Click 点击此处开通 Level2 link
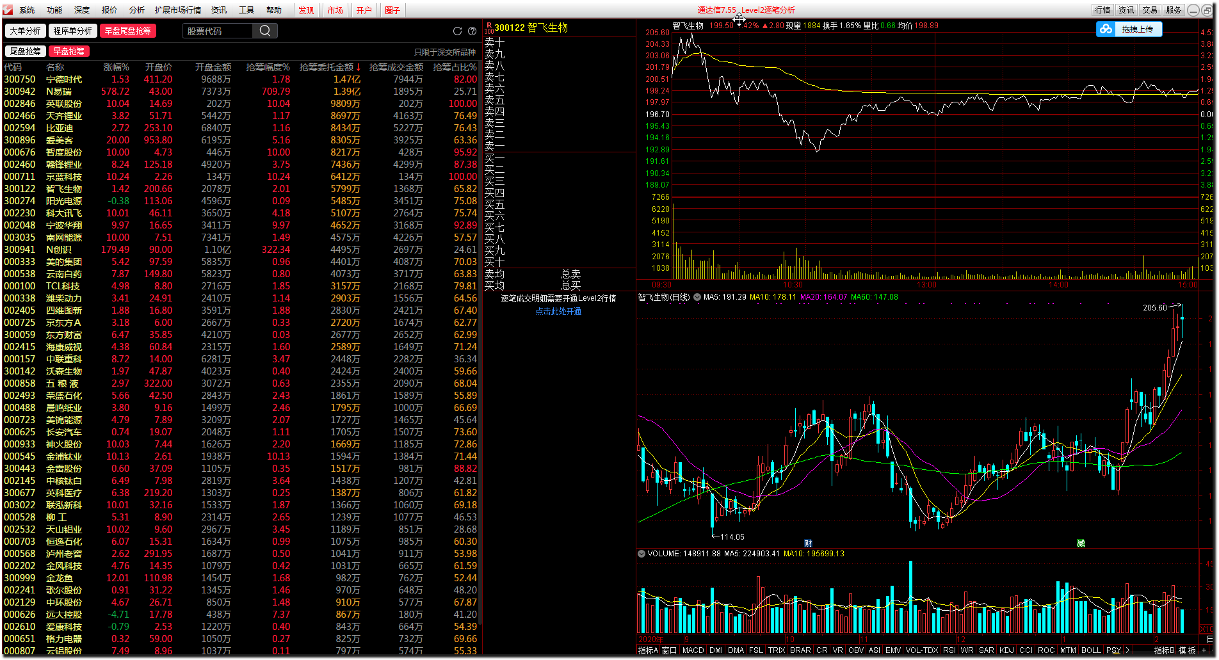 (558, 312)
